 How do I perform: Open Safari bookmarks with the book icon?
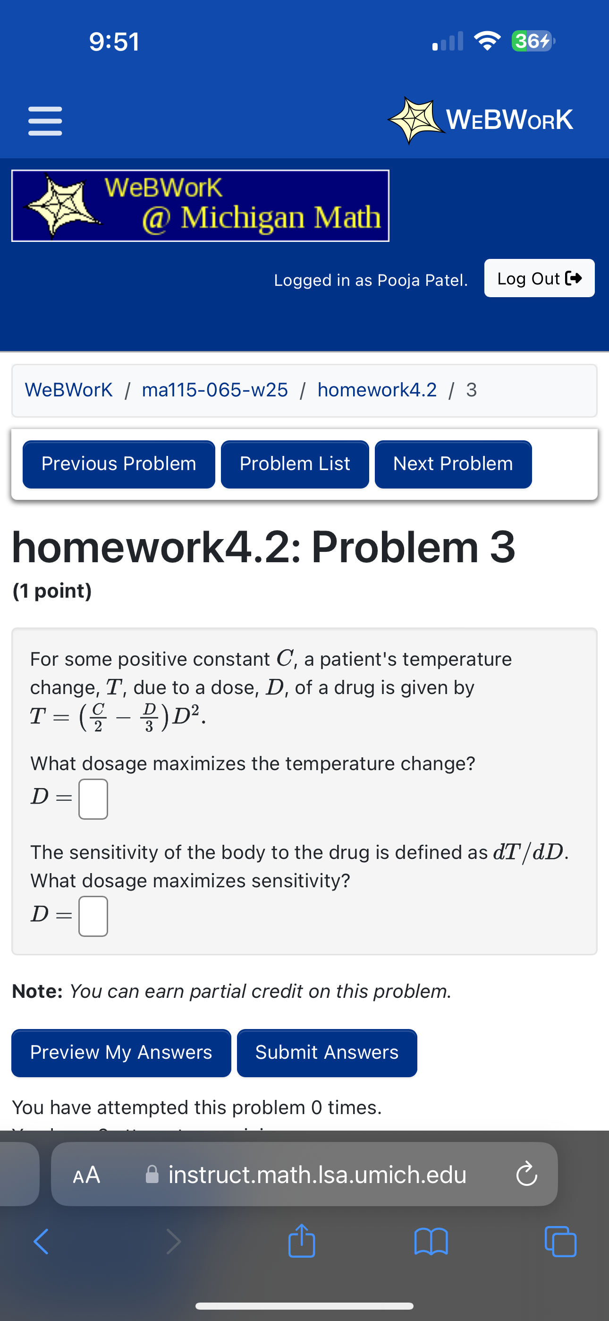coord(431,1241)
